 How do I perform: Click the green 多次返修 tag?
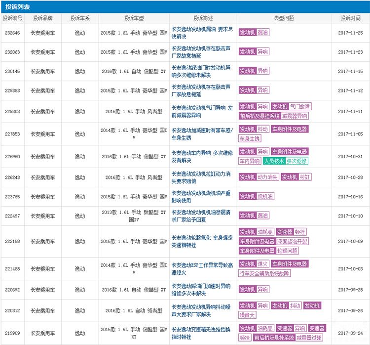click(x=297, y=161)
